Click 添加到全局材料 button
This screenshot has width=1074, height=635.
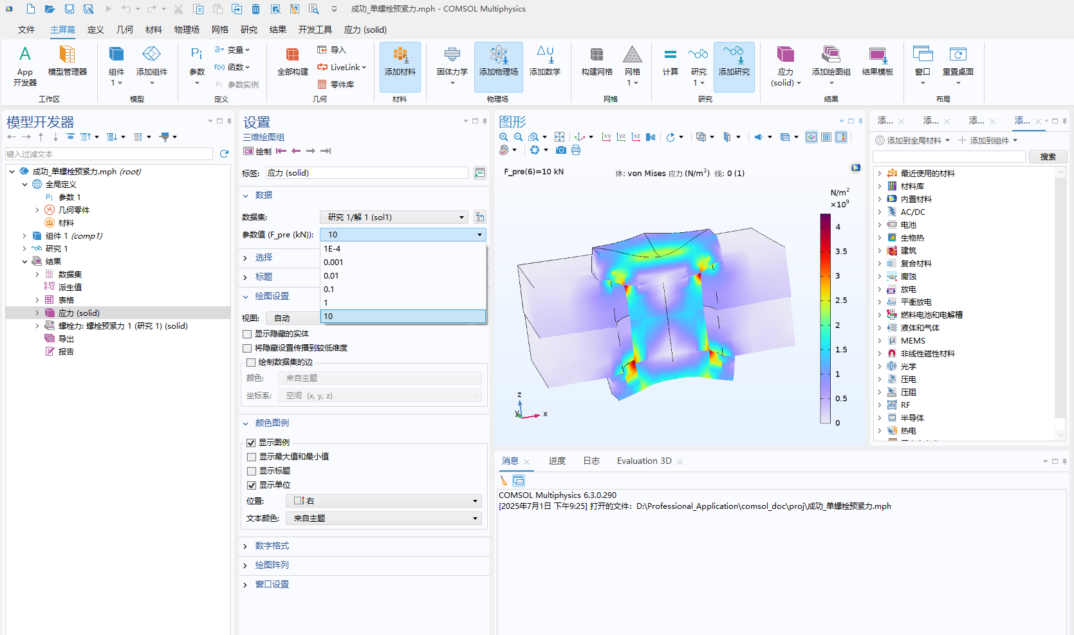pyautogui.click(x=912, y=140)
